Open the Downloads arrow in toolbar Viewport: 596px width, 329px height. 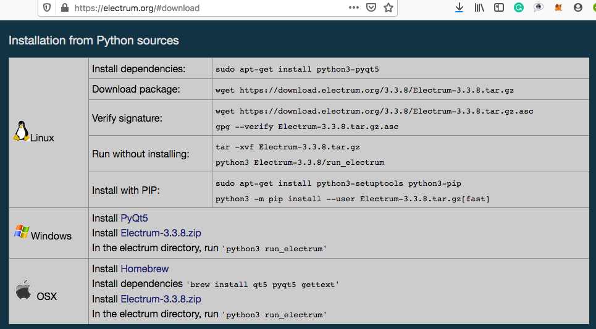click(x=459, y=7)
